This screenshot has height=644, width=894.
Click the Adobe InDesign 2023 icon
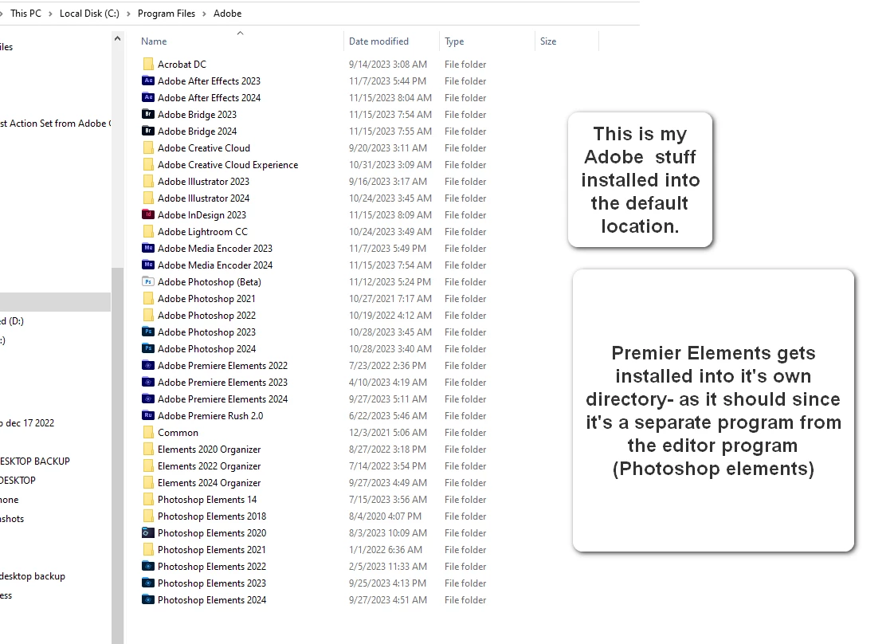pos(148,215)
